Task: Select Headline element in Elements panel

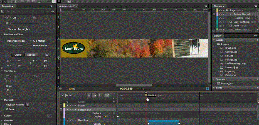Action: click(x=238, y=18)
